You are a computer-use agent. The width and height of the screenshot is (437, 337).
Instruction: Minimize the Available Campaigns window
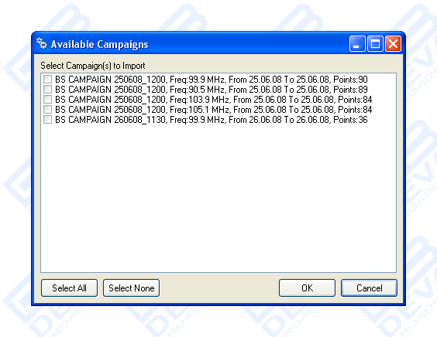click(357, 44)
